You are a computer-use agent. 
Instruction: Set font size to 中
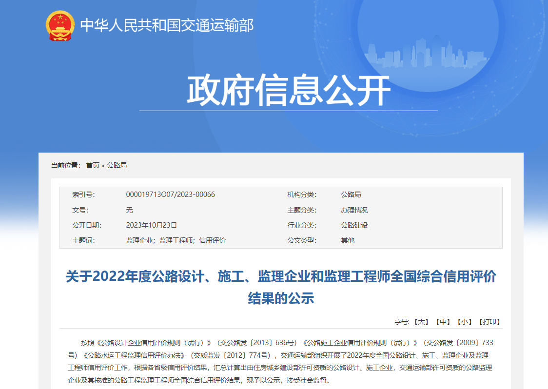[443, 322]
